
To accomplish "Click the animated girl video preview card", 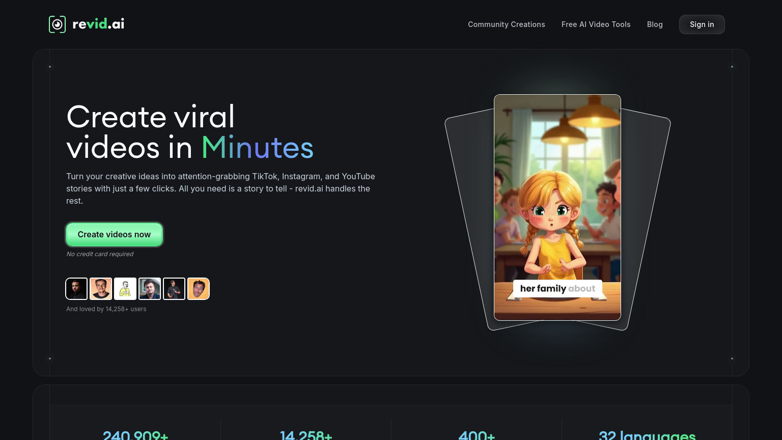I will [557, 206].
